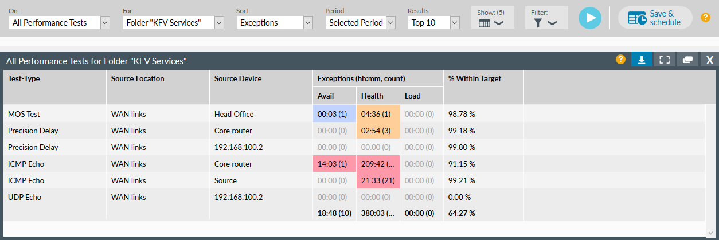Image resolution: width=719 pixels, height=240 pixels.
Task: Click the Save & schedule button
Action: 655,18
